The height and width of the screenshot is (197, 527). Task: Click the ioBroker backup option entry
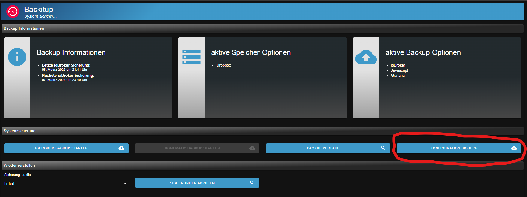(398, 65)
